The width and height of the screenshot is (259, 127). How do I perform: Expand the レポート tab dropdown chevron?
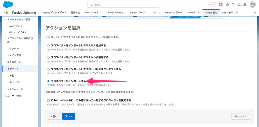(x=199, y=13)
